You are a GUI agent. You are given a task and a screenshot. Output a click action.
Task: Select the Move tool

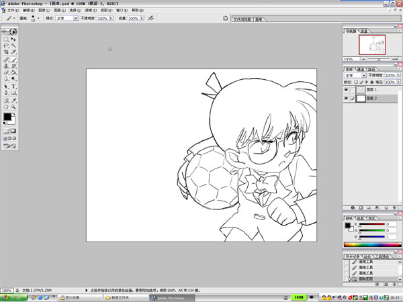[13, 40]
